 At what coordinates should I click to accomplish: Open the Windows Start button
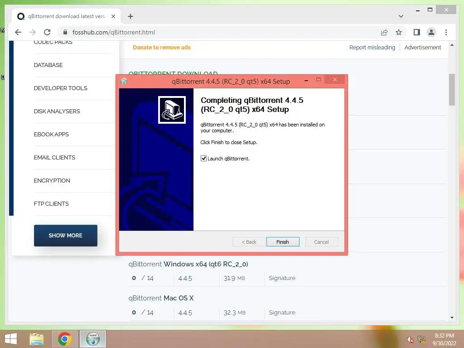(11, 339)
